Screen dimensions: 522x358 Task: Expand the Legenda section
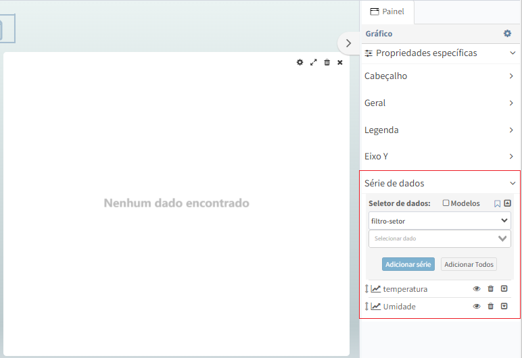[x=440, y=130]
